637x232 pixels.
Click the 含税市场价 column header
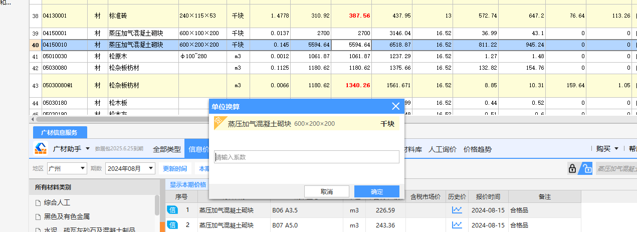click(426, 196)
